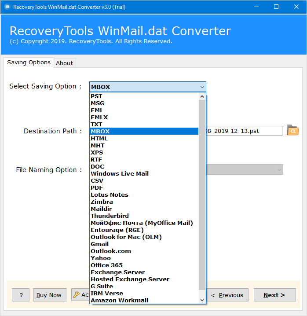Select Thunderbird saving option

tap(144, 216)
